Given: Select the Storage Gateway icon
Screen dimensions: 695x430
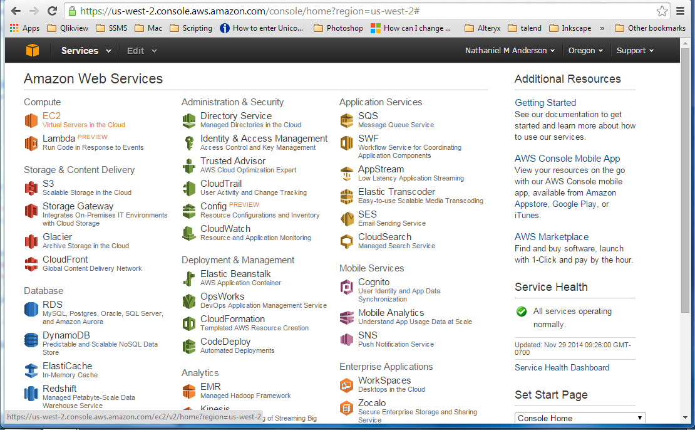Looking at the screenshot, I should click(x=31, y=211).
